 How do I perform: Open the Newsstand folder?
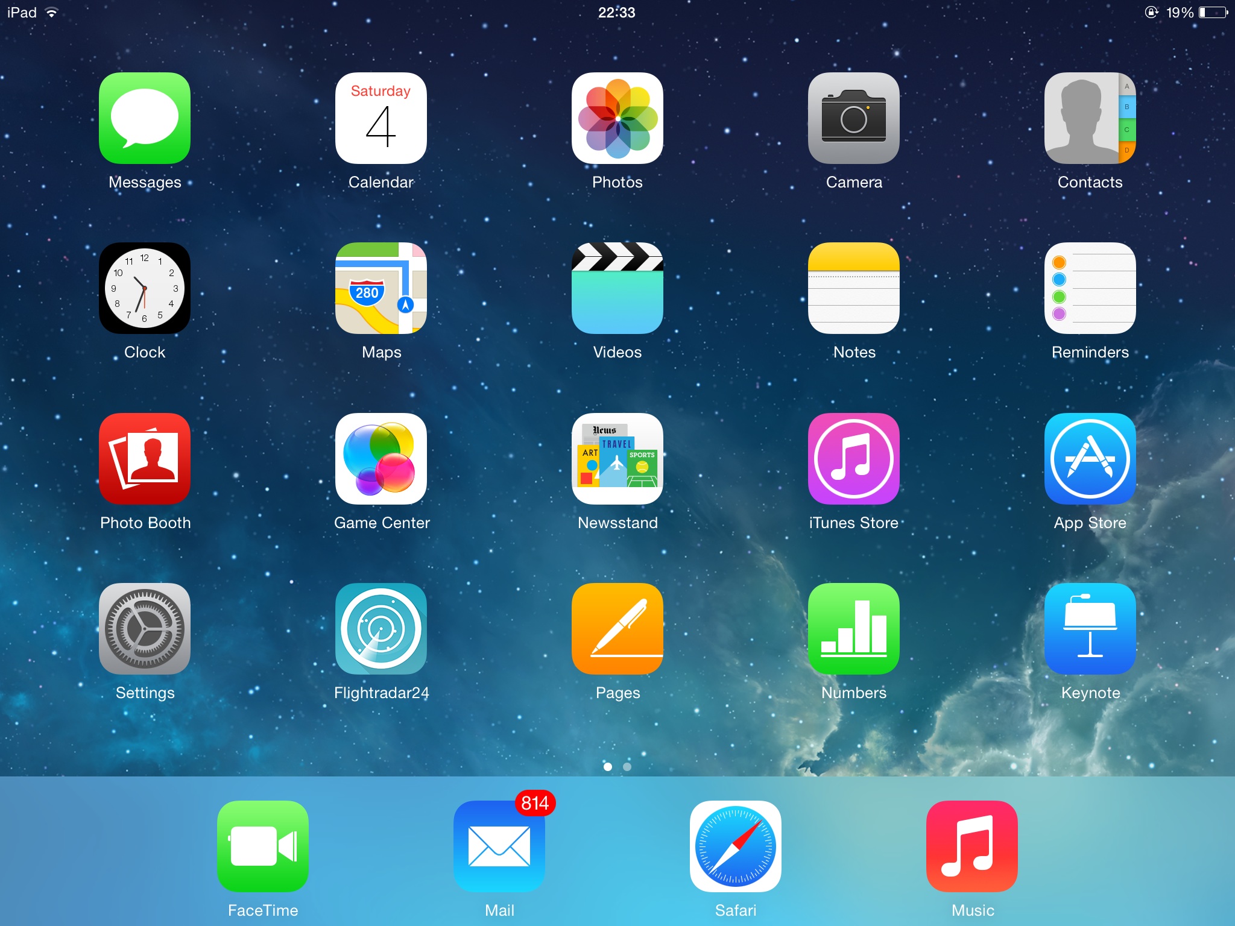[617, 458]
